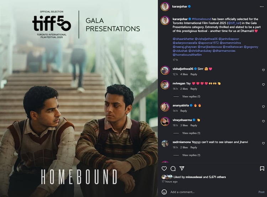
Task: Click the Post button for the comment
Action: pyautogui.click(x=261, y=192)
